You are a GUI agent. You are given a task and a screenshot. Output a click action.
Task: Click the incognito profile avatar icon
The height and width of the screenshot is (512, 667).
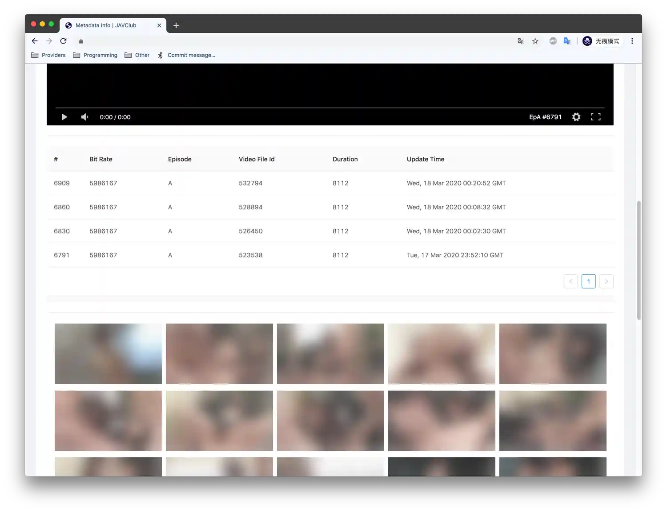tap(587, 41)
